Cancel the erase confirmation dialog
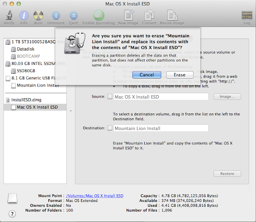Image resolution: width=256 pixels, height=222 pixels. (x=147, y=75)
